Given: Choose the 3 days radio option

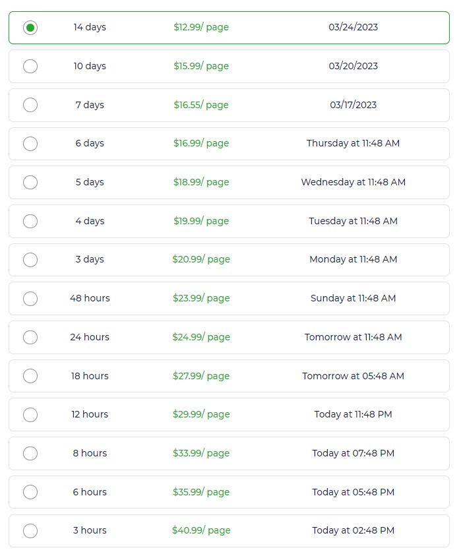Looking at the screenshot, I should coord(30,260).
